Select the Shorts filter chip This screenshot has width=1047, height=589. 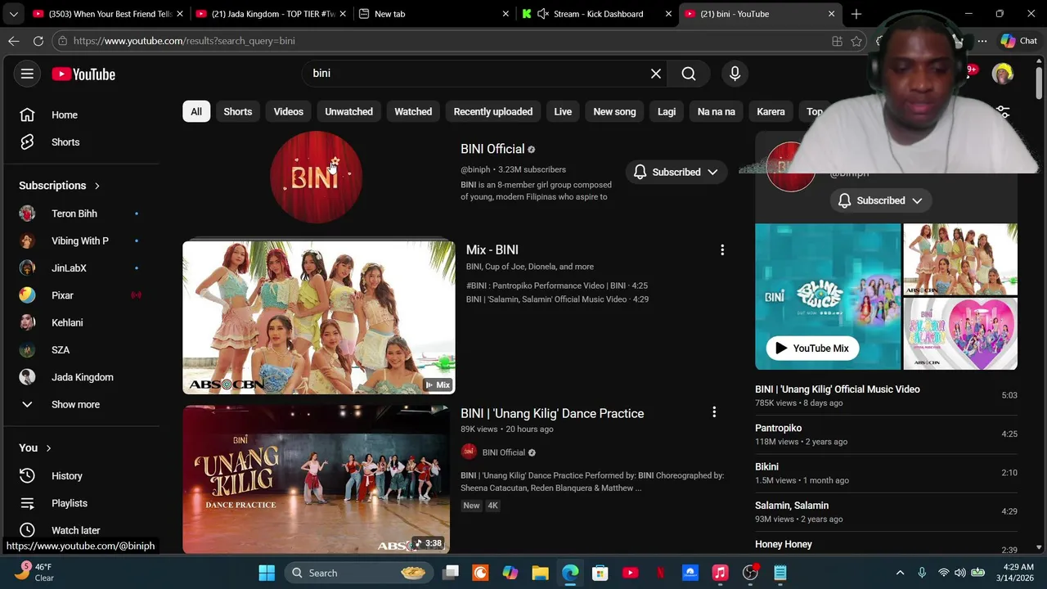click(x=238, y=111)
